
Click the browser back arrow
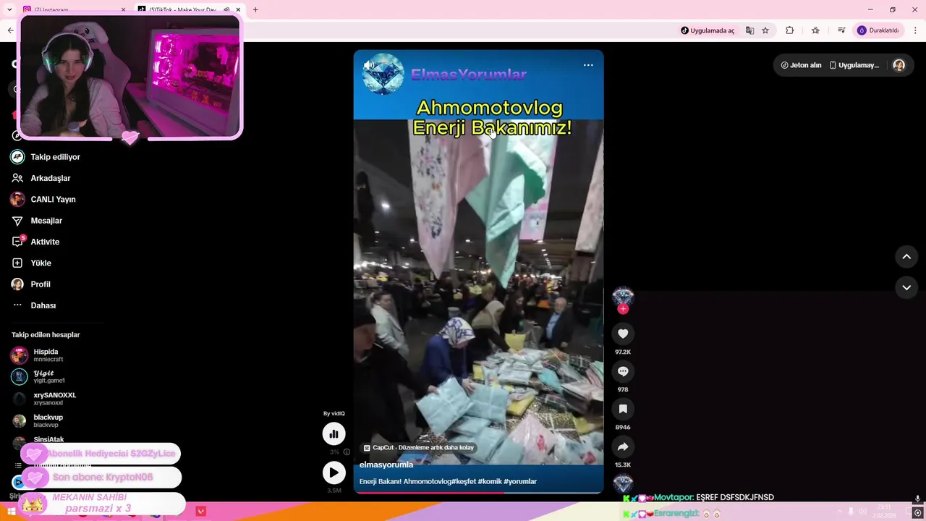click(10, 30)
